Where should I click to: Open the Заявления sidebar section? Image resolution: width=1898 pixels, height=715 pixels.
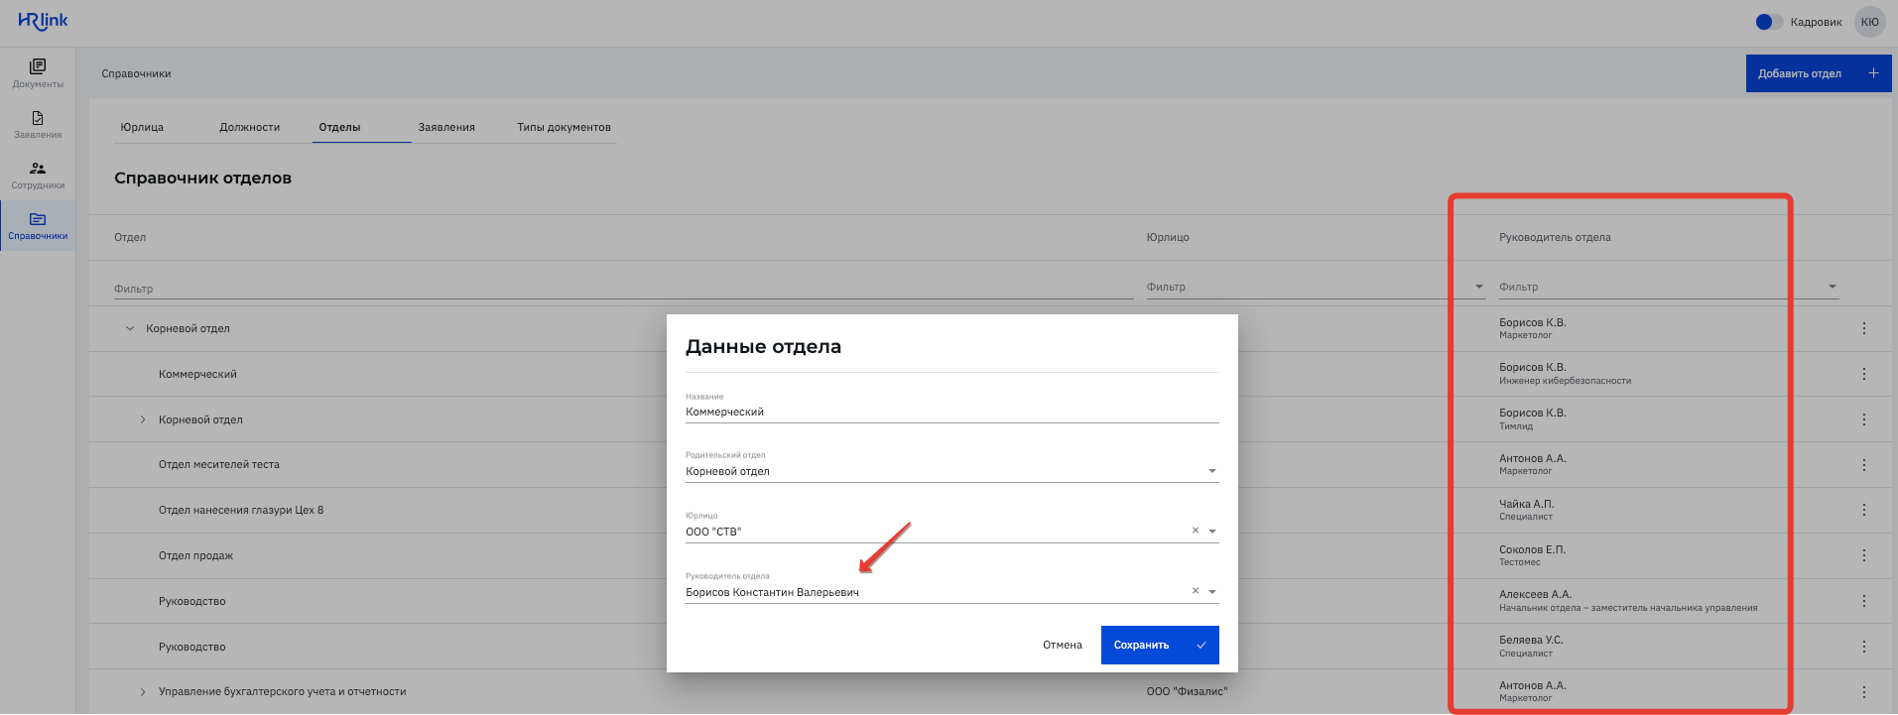[38, 124]
